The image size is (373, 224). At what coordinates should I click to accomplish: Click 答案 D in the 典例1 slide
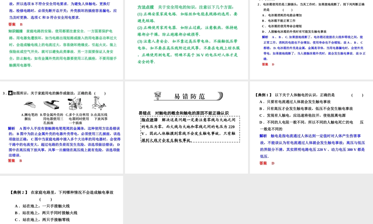pyautogui.click(x=267, y=163)
